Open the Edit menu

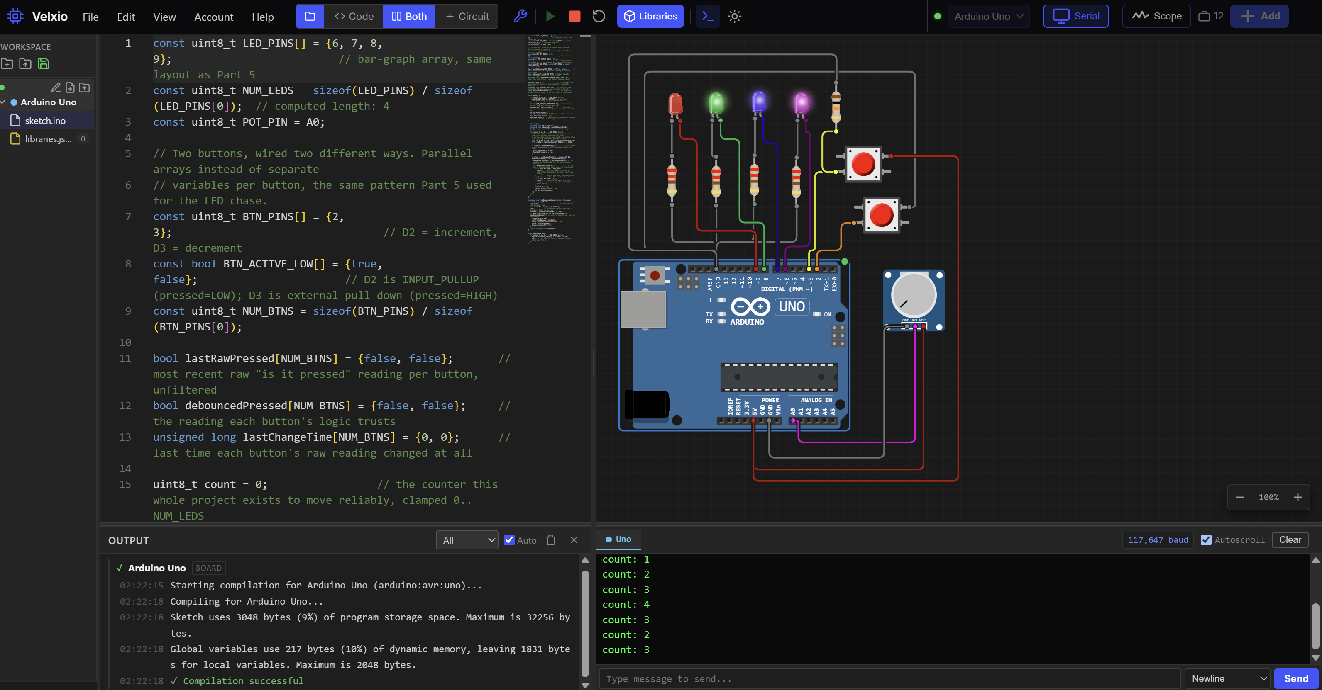126,17
